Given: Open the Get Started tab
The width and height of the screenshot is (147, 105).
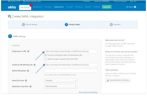Looking at the screenshot, I should [25, 7].
